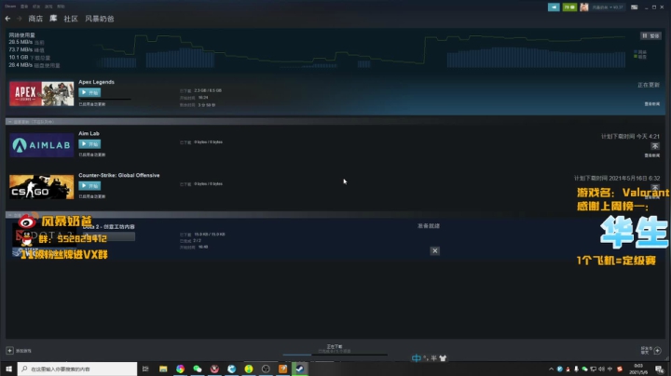Move Aim Lab to top of queue
The height and width of the screenshot is (376, 671).
pyautogui.click(x=655, y=146)
